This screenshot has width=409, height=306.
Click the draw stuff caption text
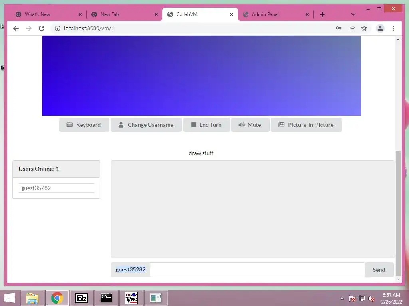(x=201, y=153)
